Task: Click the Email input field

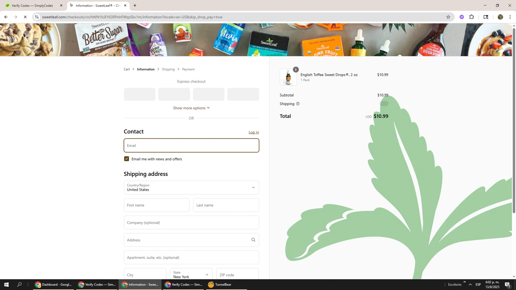Action: click(x=191, y=145)
